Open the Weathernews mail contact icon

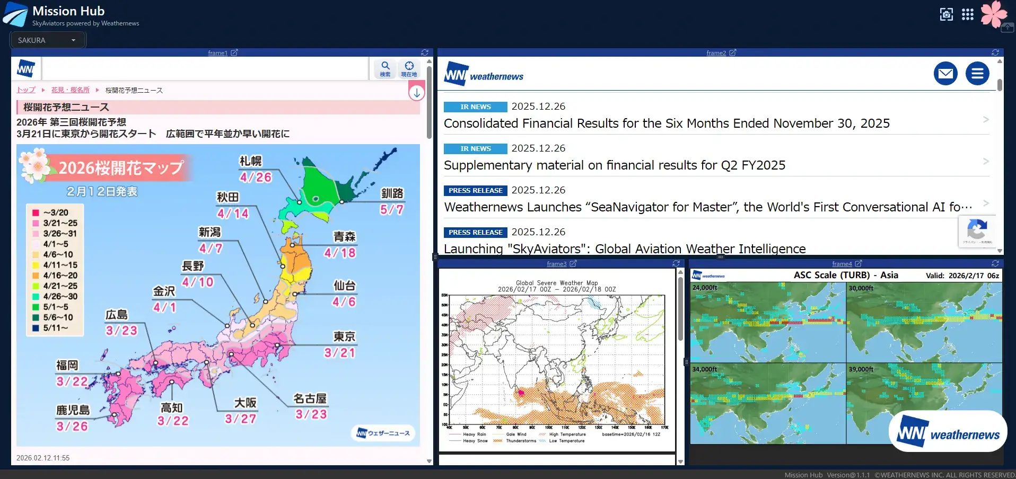(945, 74)
